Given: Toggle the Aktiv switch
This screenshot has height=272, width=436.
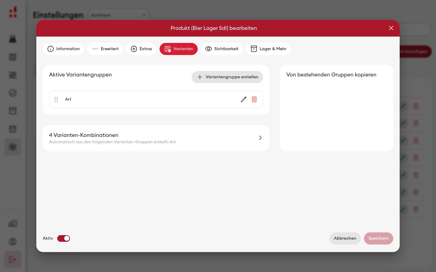Looking at the screenshot, I should 64,238.
